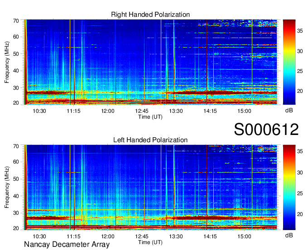308x250 pixels.
Task: Click the 70 MHz tick on top plot
Action: click(x=16, y=21)
